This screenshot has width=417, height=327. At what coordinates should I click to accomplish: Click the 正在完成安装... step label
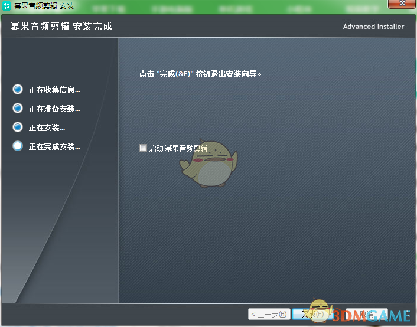(54, 146)
